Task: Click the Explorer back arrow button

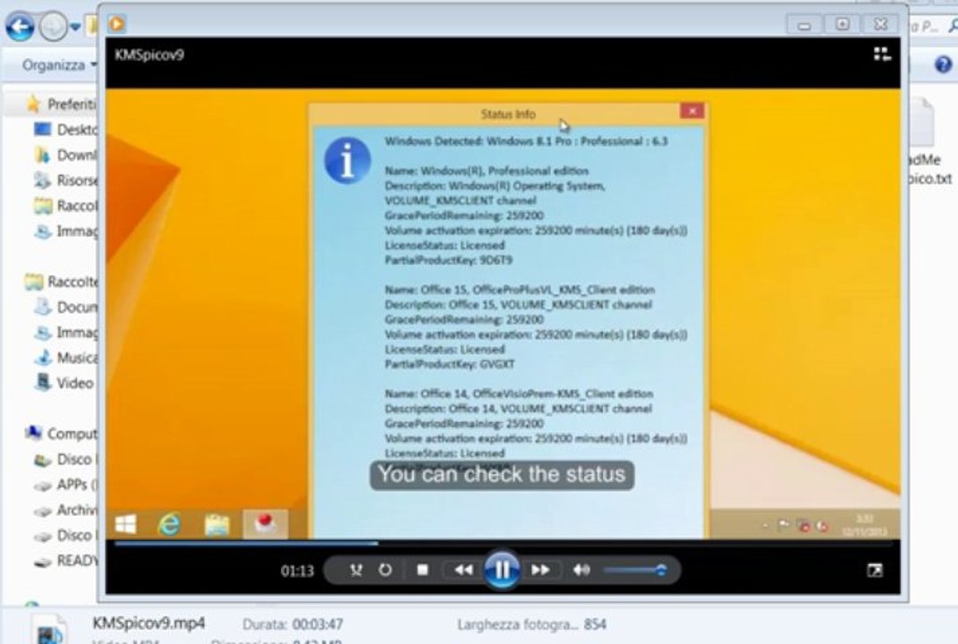Action: 19,27
